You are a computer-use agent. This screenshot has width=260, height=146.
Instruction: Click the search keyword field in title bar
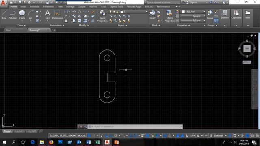[163, 2]
